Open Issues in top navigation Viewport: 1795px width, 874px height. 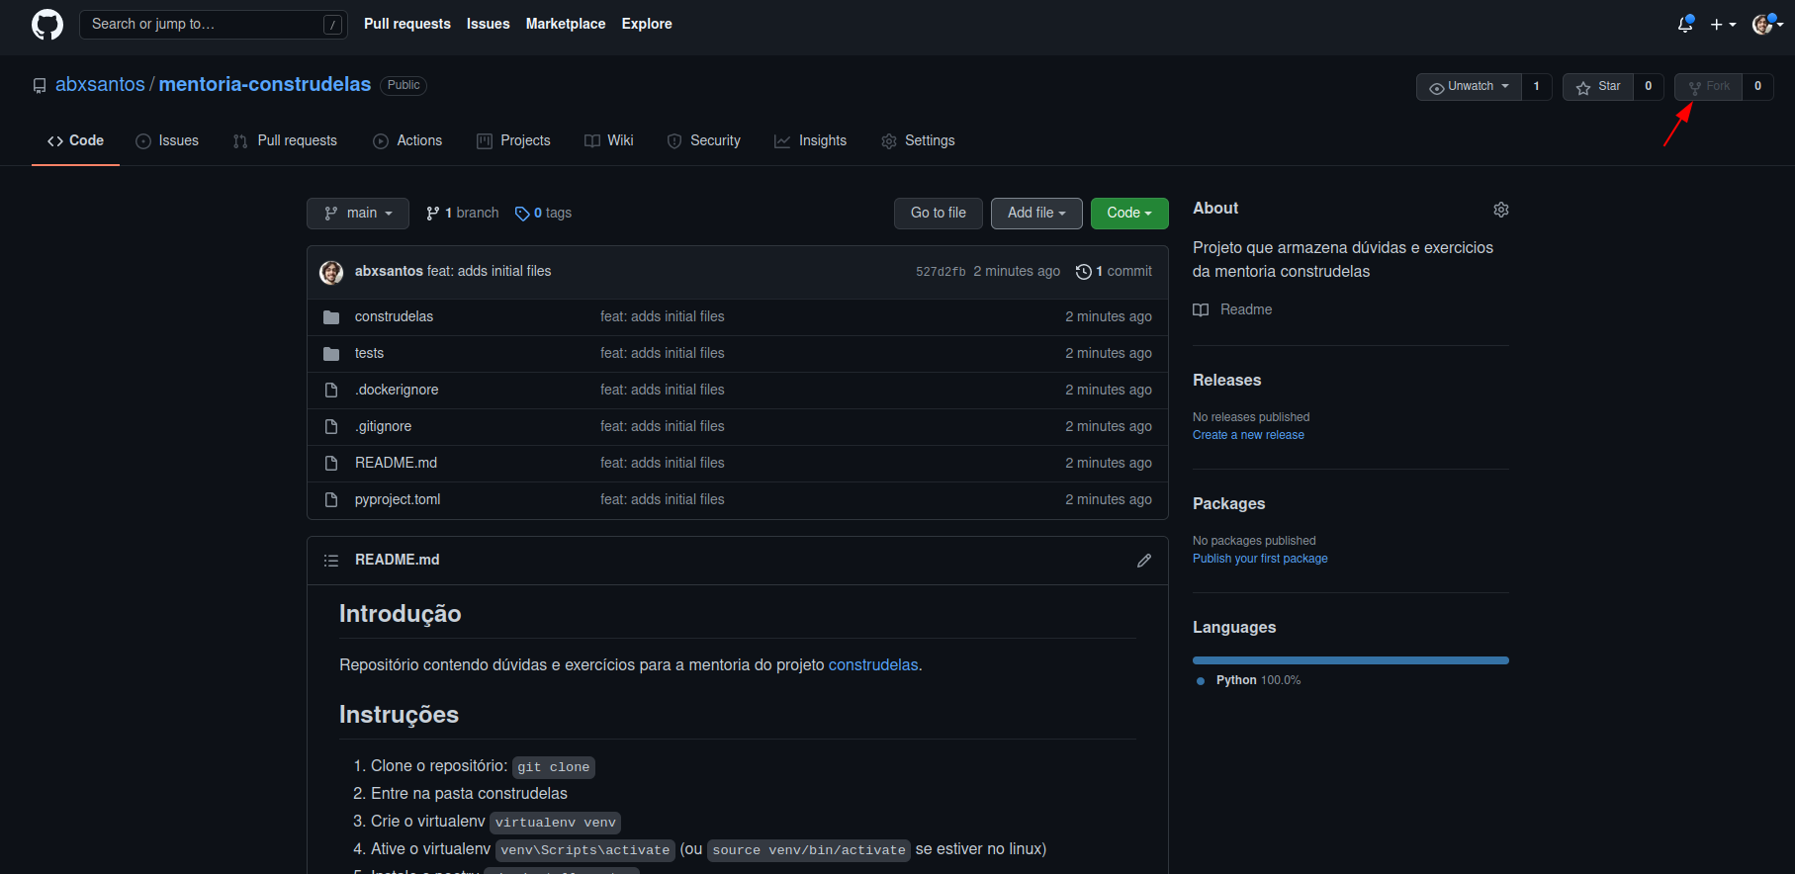point(488,24)
